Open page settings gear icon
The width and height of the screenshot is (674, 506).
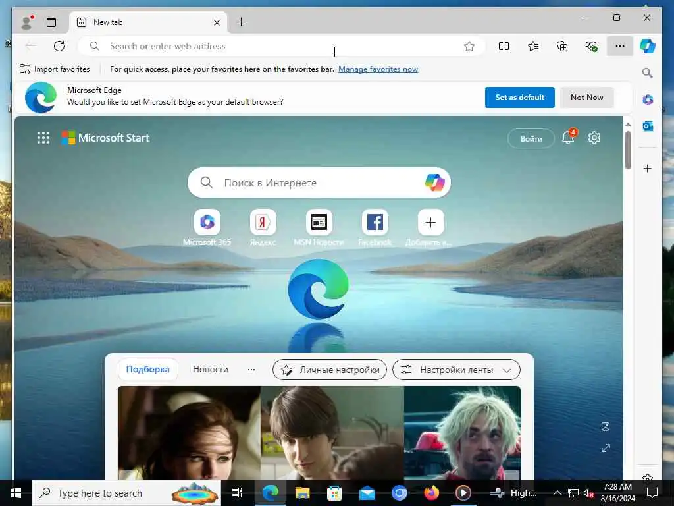point(594,138)
